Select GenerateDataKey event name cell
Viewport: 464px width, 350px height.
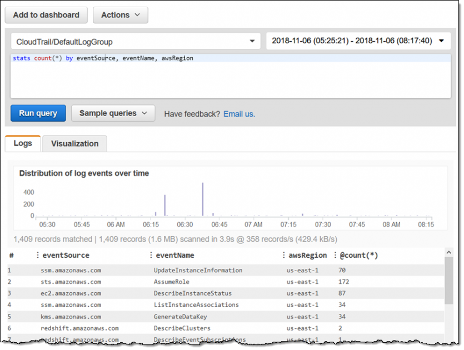[x=180, y=317]
